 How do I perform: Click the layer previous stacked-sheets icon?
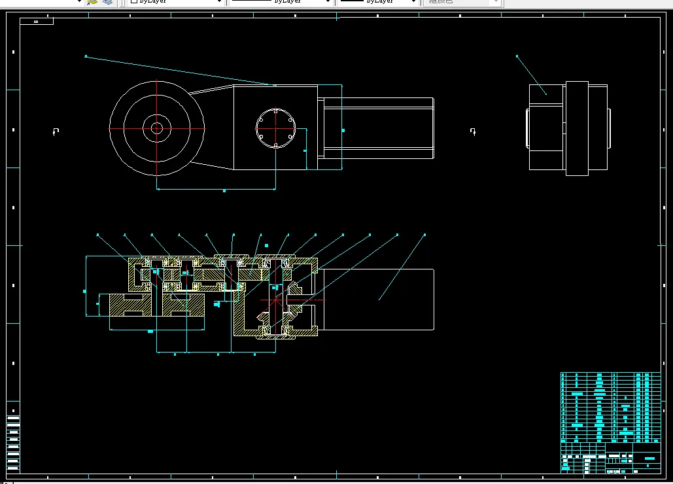click(107, 2)
